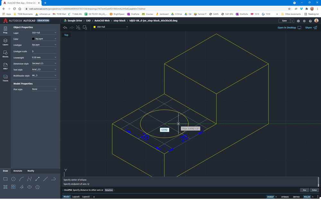Screen dimensions: 321x200
Task: Switch to the Annotate tab
Action: click(x=18, y=171)
